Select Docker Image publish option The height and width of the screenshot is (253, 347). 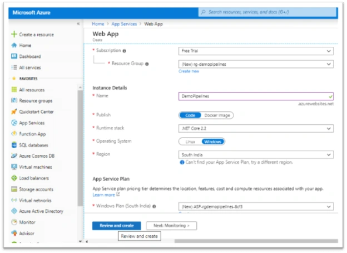point(217,115)
